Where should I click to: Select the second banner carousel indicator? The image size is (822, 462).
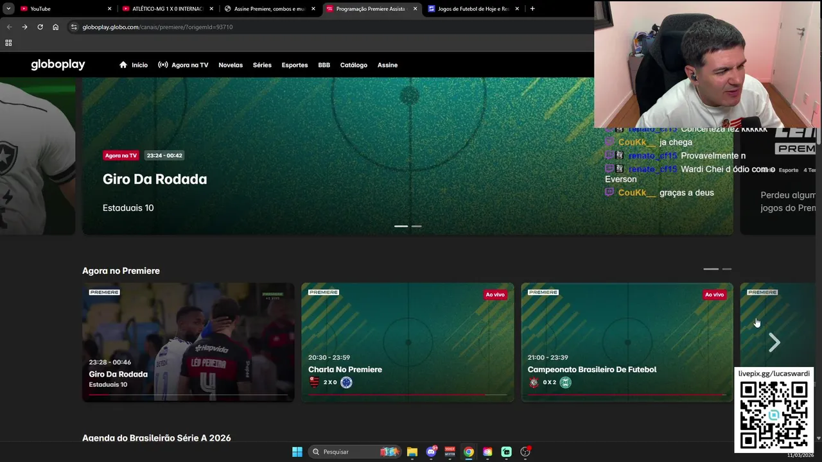pos(417,226)
